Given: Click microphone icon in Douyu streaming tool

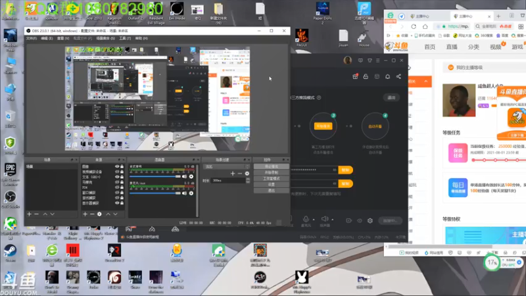Looking at the screenshot, I should (x=306, y=219).
